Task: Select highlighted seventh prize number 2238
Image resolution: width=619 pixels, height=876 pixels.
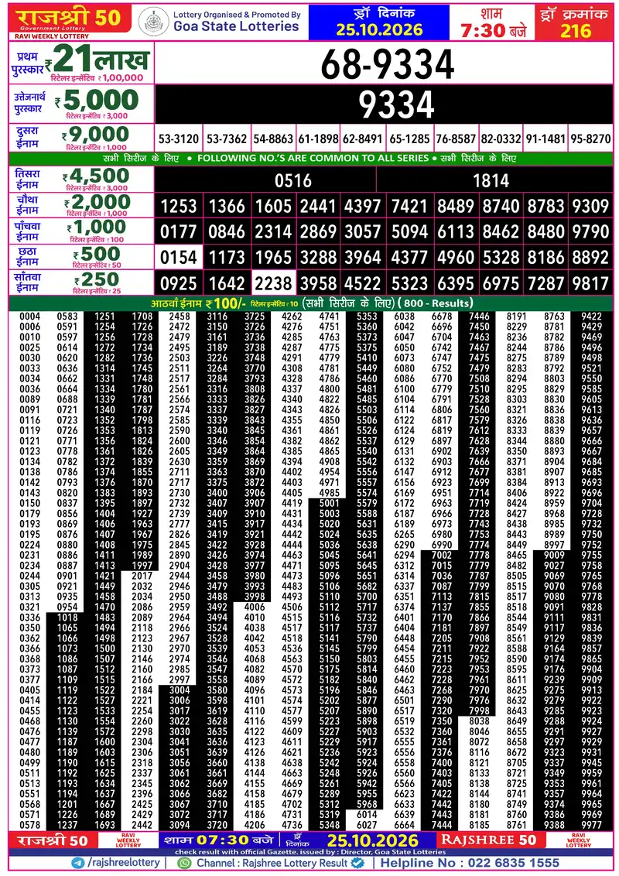Action: click(273, 283)
